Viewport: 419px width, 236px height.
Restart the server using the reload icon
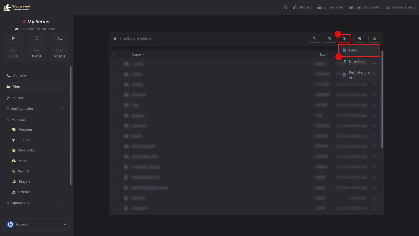37,38
